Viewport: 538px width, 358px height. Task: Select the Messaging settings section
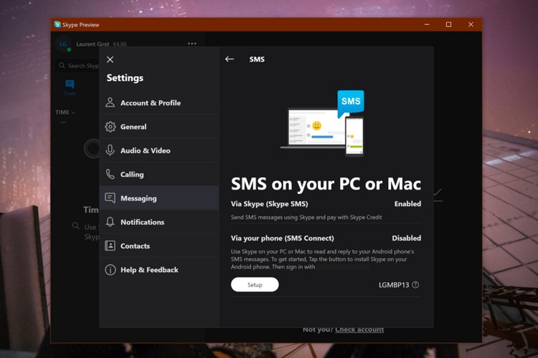159,198
